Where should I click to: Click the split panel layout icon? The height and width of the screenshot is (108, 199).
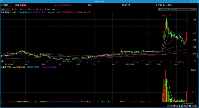click(182, 106)
